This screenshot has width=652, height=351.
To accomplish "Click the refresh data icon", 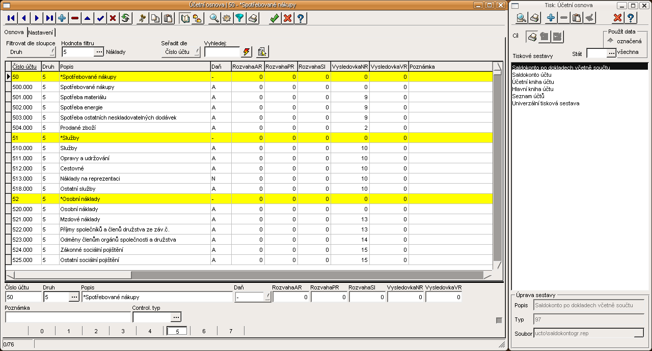I will pos(125,18).
